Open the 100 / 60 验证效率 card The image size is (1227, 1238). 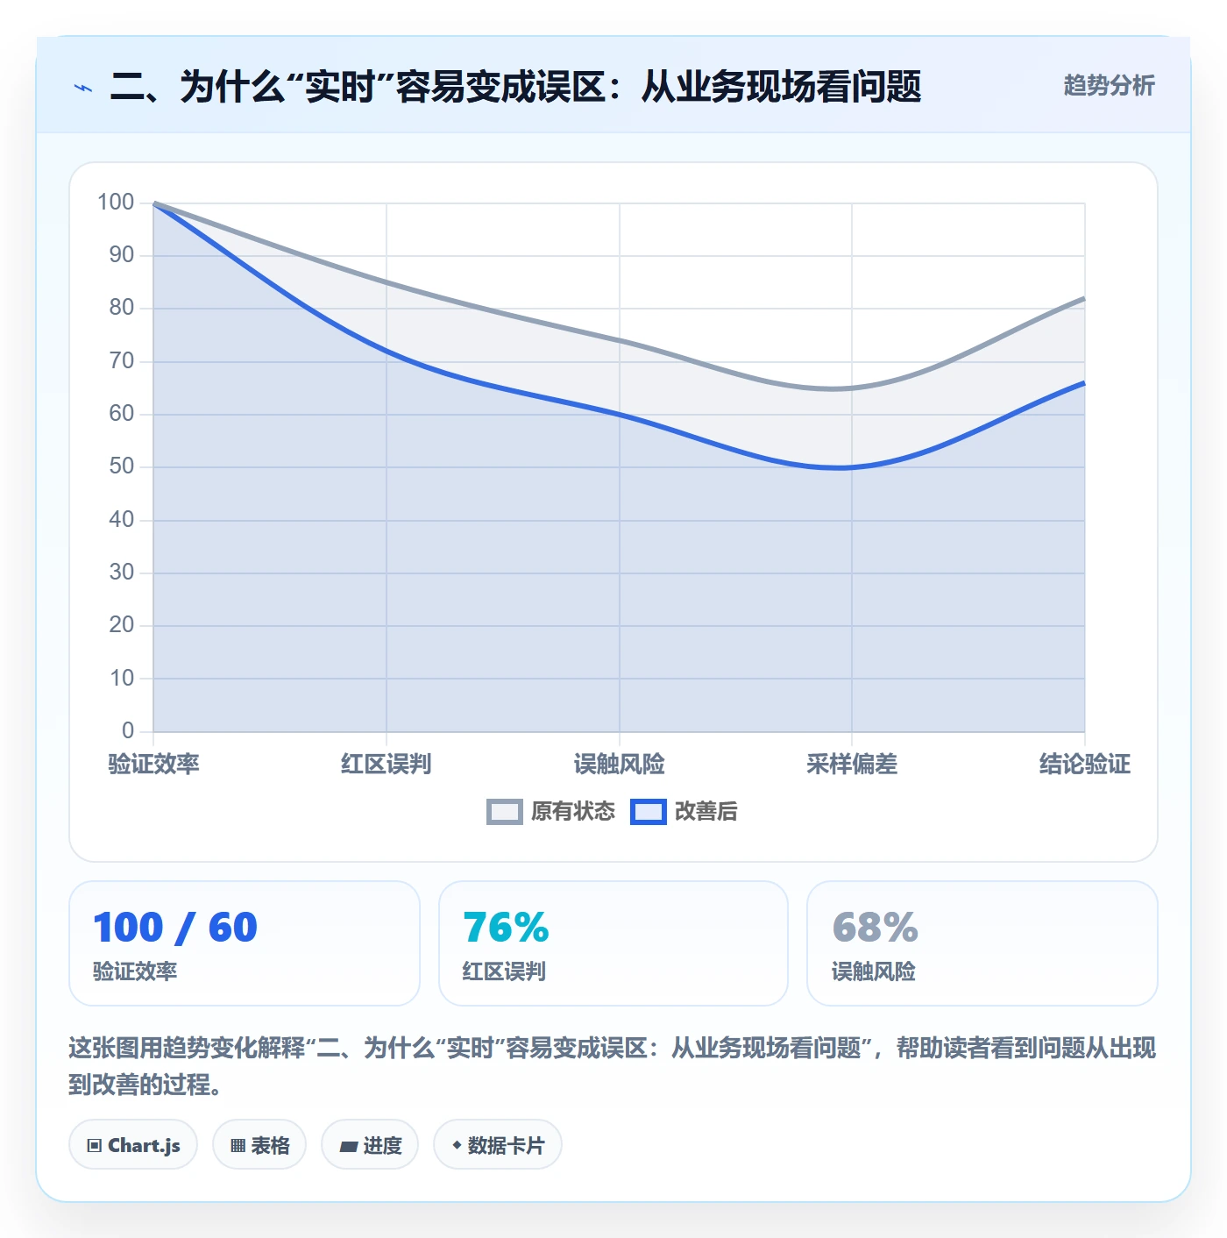[x=245, y=943]
